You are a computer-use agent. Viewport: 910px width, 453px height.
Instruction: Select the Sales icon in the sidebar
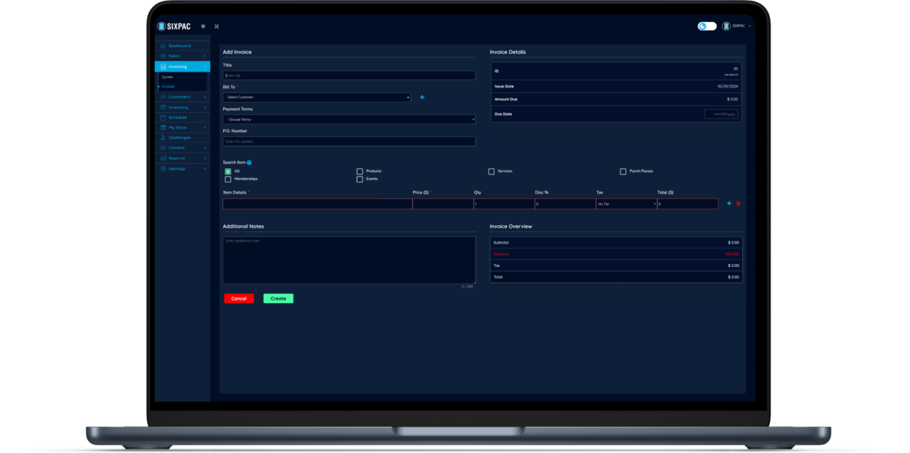click(x=165, y=55)
